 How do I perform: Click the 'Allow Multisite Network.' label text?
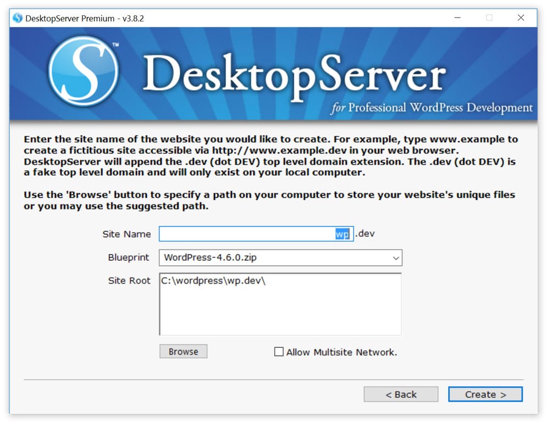click(341, 352)
